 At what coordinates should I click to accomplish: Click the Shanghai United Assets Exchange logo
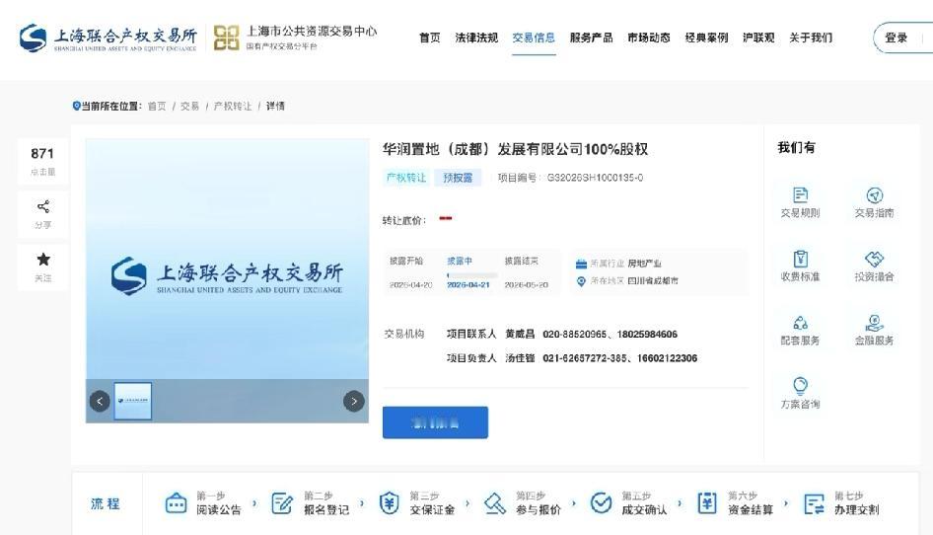(108, 38)
